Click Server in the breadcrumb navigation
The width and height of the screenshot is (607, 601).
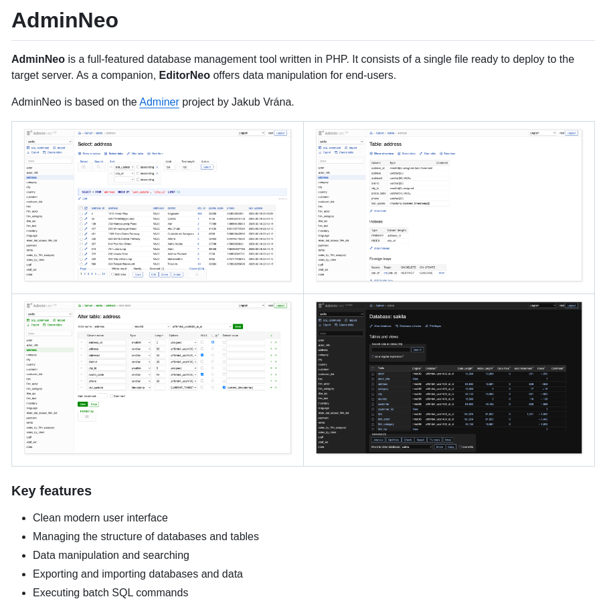click(88, 134)
